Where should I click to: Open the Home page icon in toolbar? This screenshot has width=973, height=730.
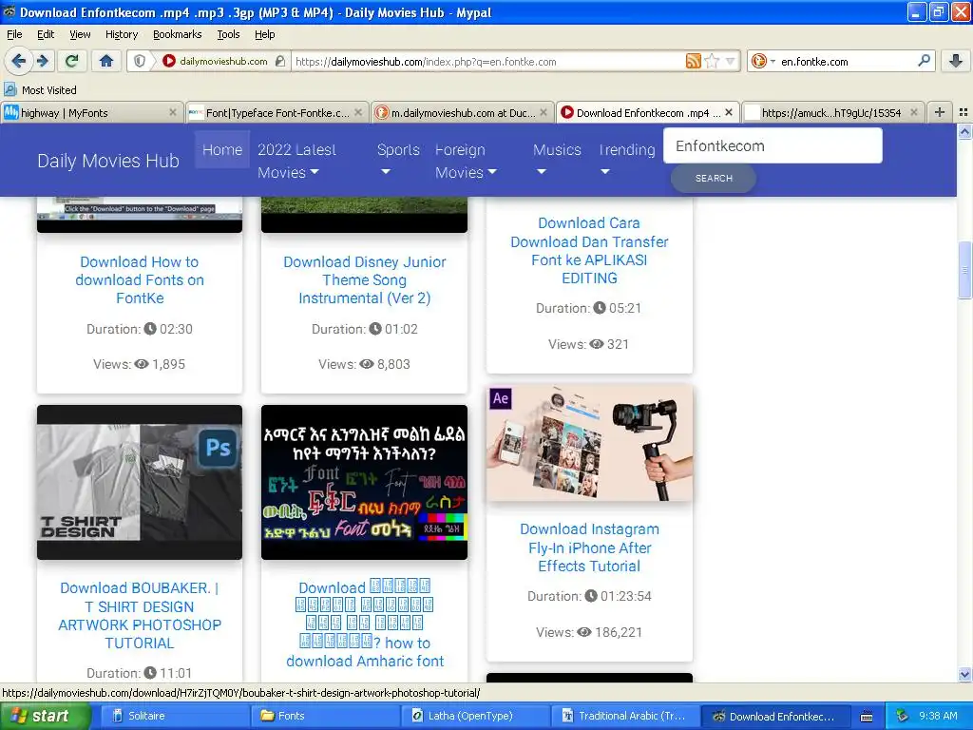click(x=106, y=61)
